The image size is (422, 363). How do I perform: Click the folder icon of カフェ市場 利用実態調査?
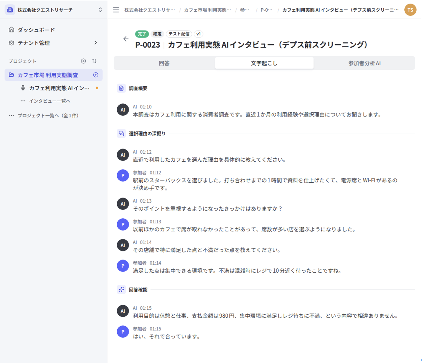click(x=11, y=75)
